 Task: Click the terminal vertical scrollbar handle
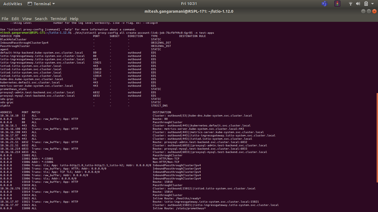pos(377,137)
